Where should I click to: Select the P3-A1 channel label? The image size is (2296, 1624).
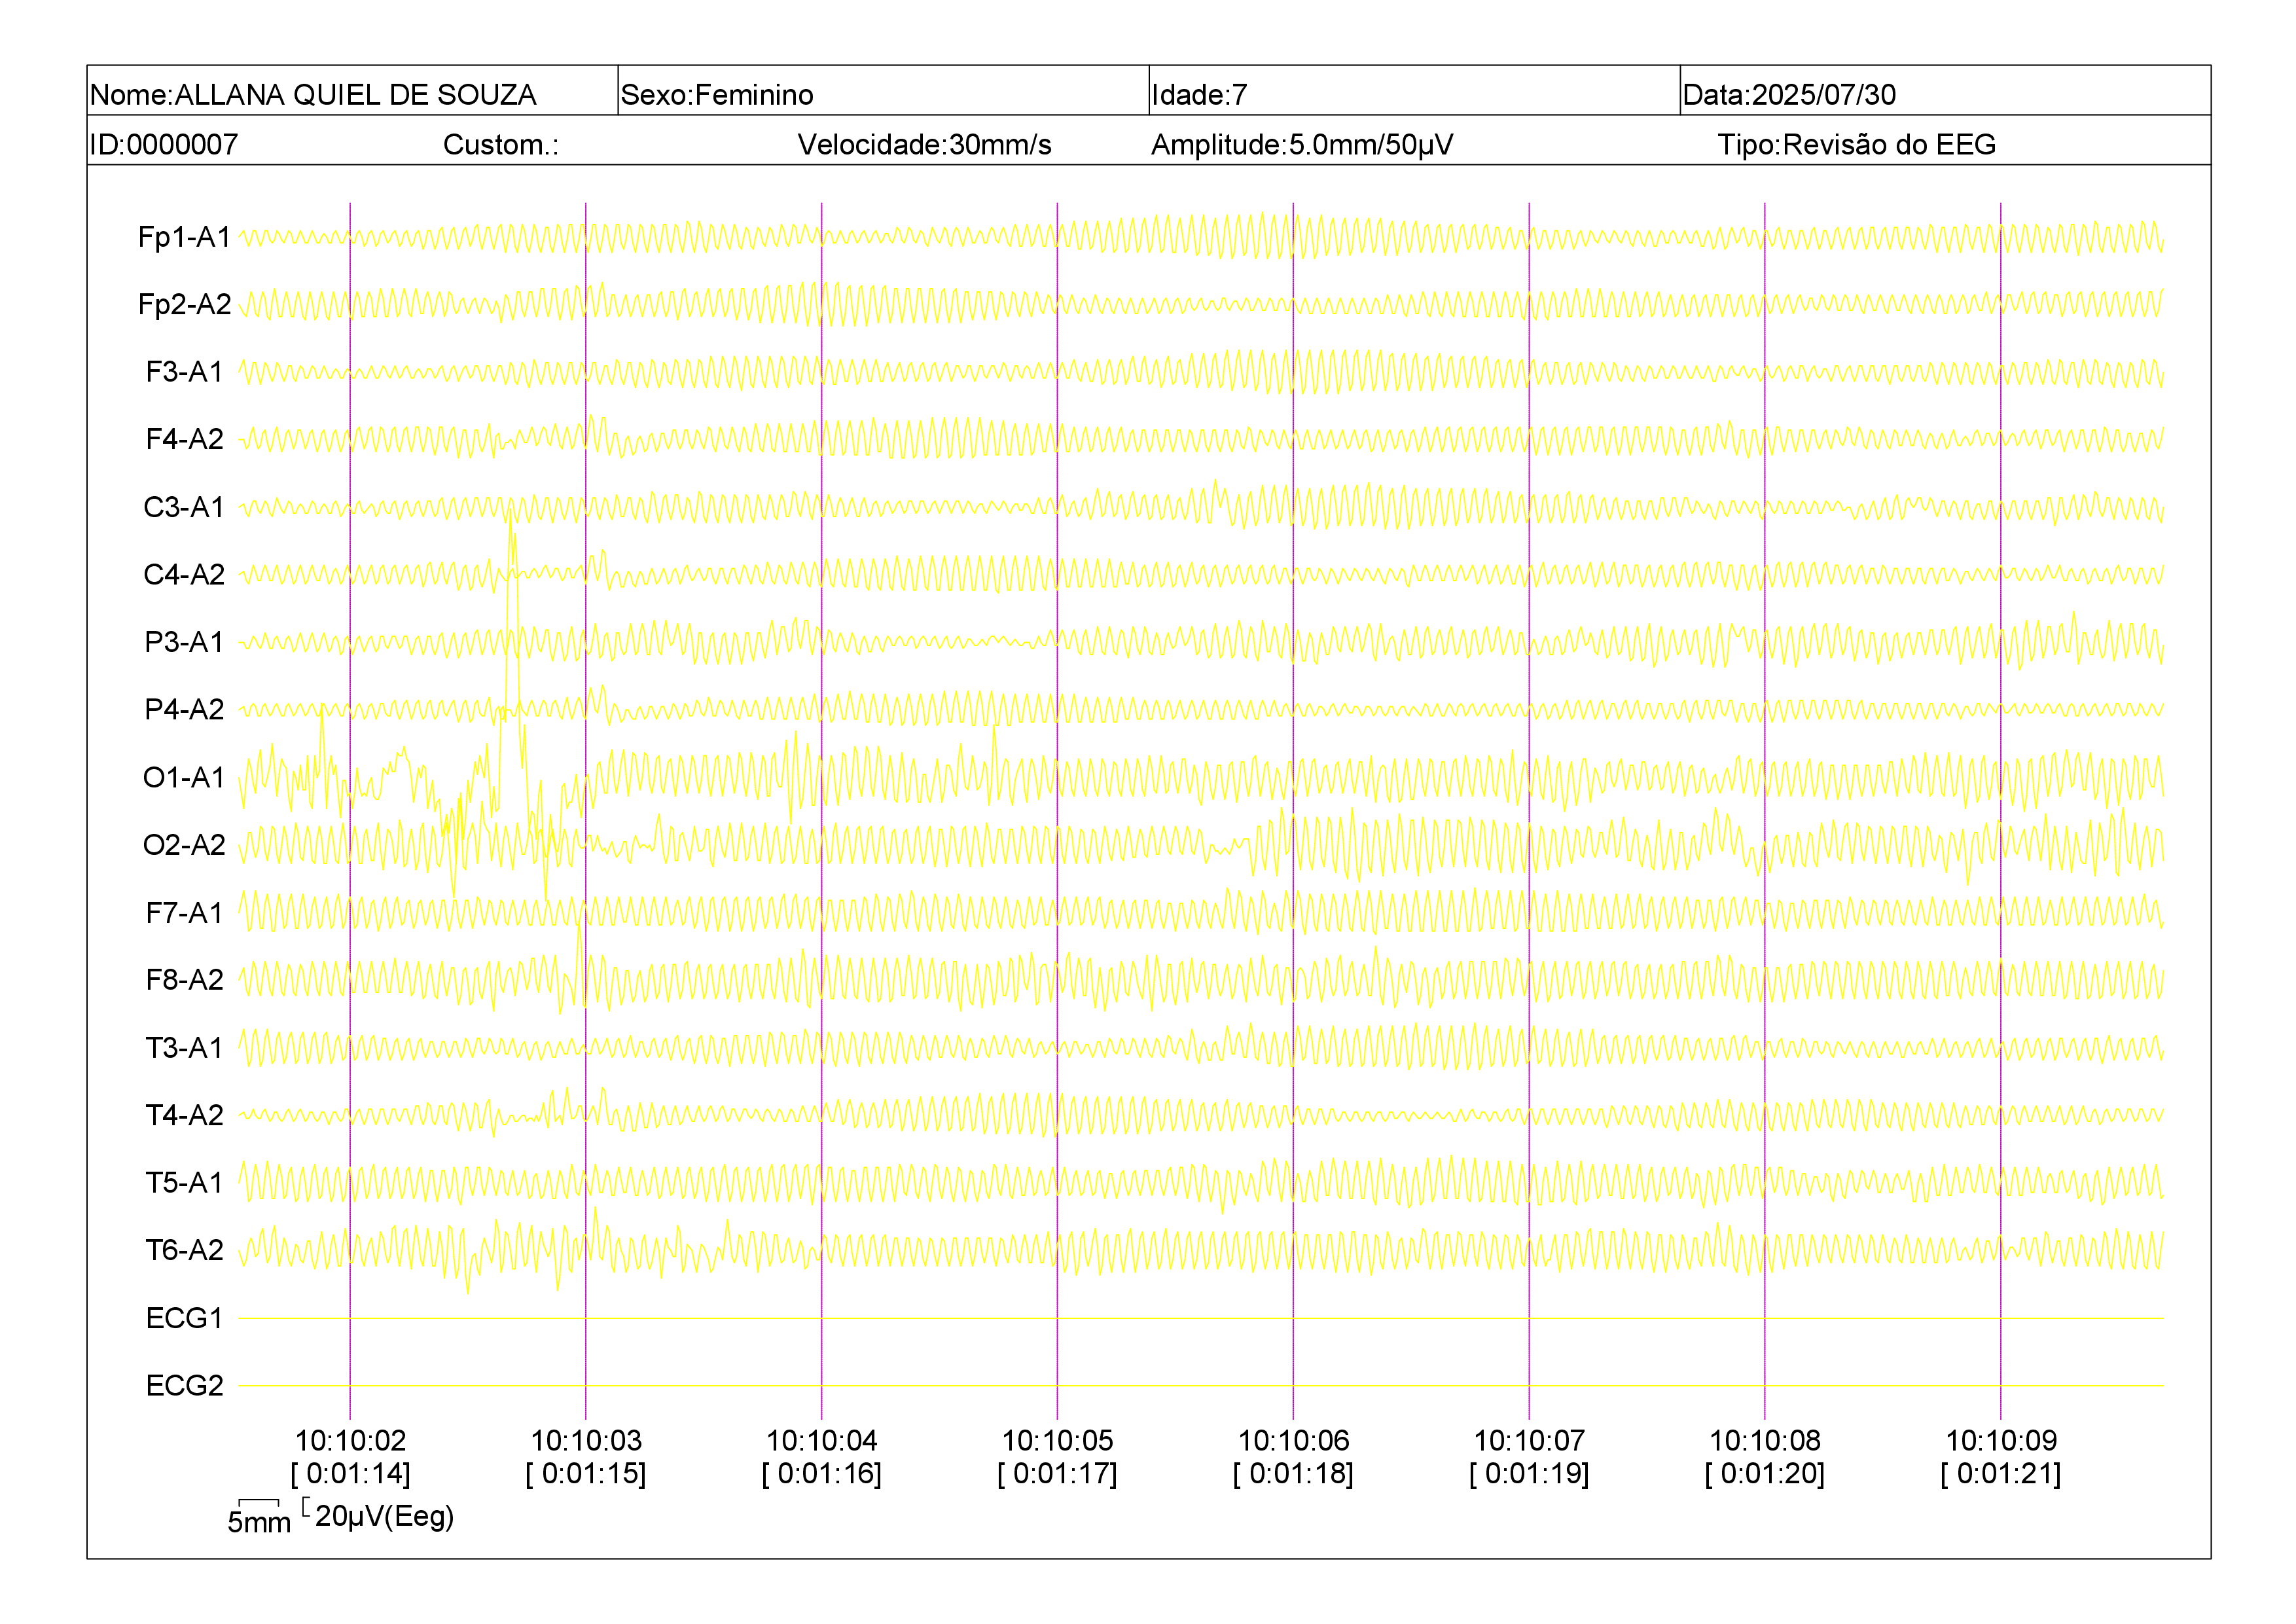coord(185,642)
